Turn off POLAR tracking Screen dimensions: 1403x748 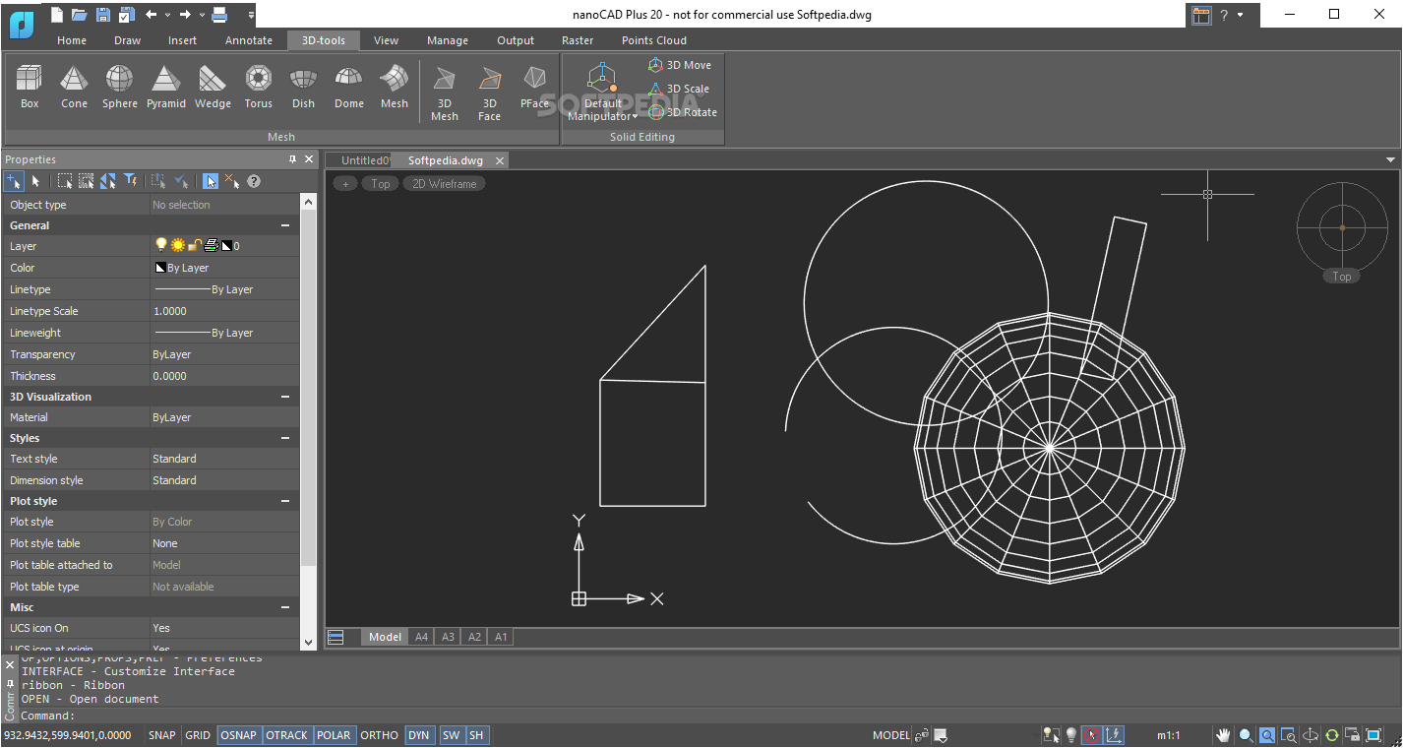[334, 735]
